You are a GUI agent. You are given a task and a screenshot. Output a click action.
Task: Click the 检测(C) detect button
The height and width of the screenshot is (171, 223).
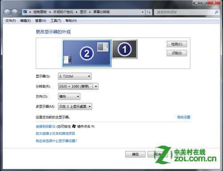pos(177,44)
